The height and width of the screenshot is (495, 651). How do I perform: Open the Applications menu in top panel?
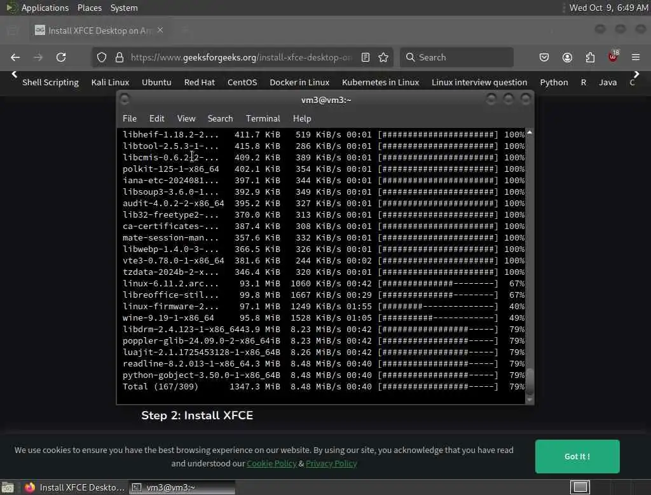pyautogui.click(x=45, y=8)
